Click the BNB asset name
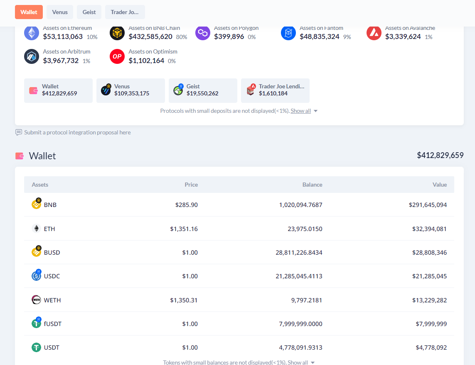This screenshot has height=365, width=475. (50, 205)
